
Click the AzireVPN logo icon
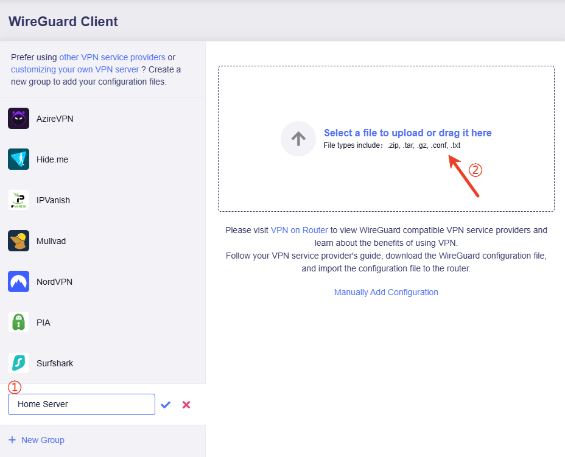tap(18, 118)
